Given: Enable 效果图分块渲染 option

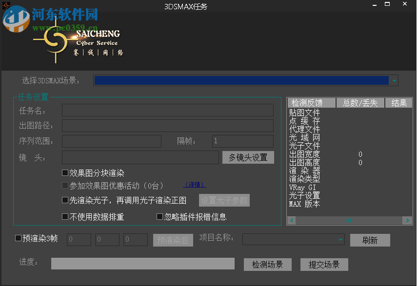Looking at the screenshot, I should [x=66, y=172].
